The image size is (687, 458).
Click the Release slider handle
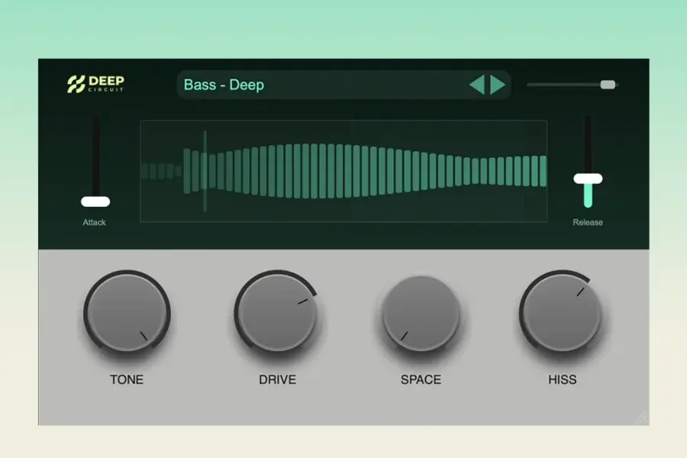click(x=588, y=179)
